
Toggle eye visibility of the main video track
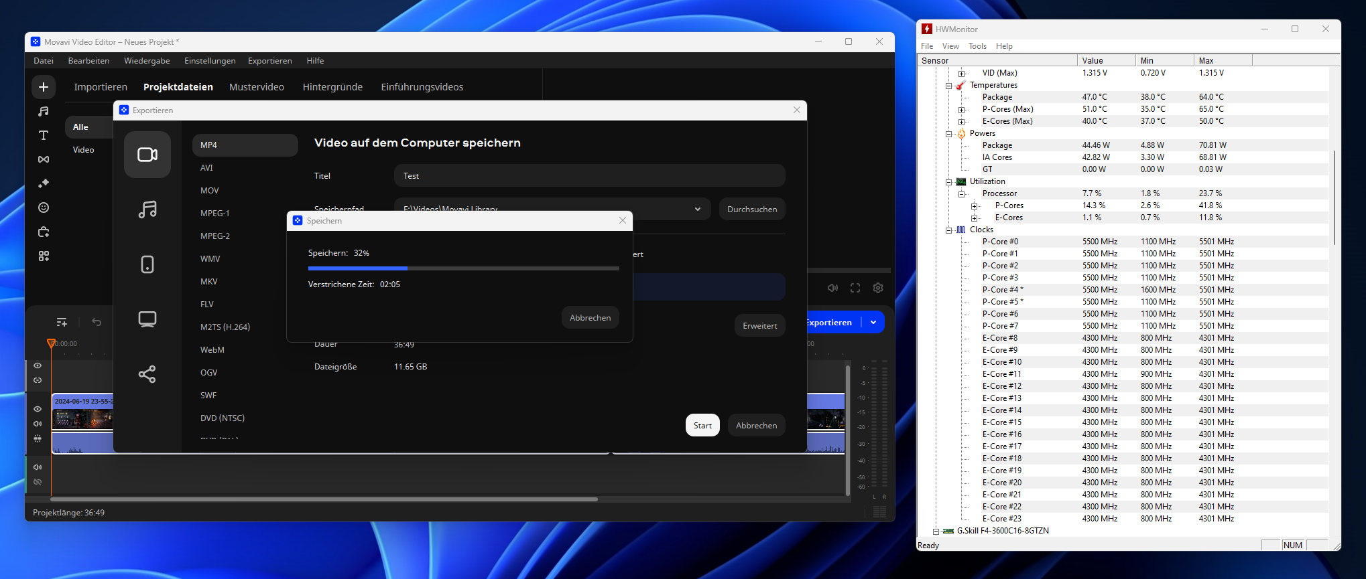pos(38,409)
